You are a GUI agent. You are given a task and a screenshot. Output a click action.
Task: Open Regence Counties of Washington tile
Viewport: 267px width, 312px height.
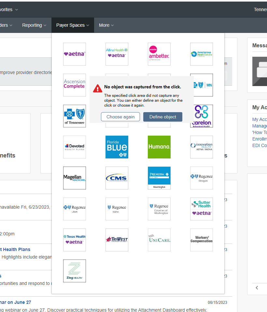click(x=159, y=209)
